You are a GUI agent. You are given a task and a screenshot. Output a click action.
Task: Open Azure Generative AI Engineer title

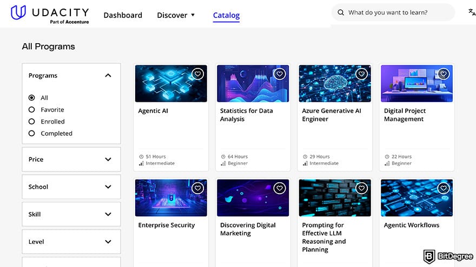coord(332,115)
